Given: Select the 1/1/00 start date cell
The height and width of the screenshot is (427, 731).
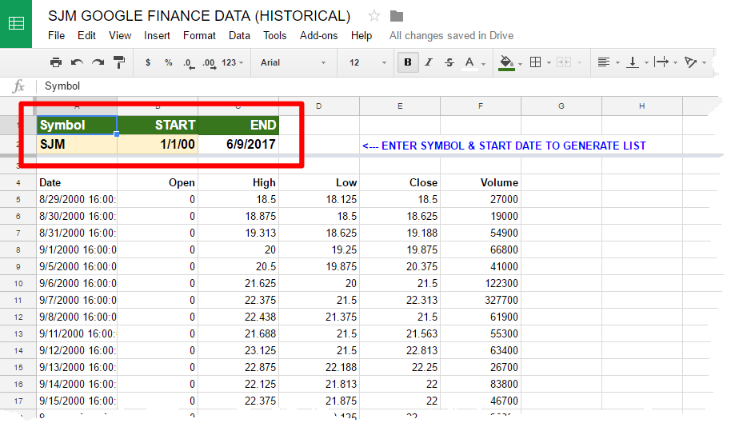Looking at the screenshot, I should pyautogui.click(x=158, y=145).
